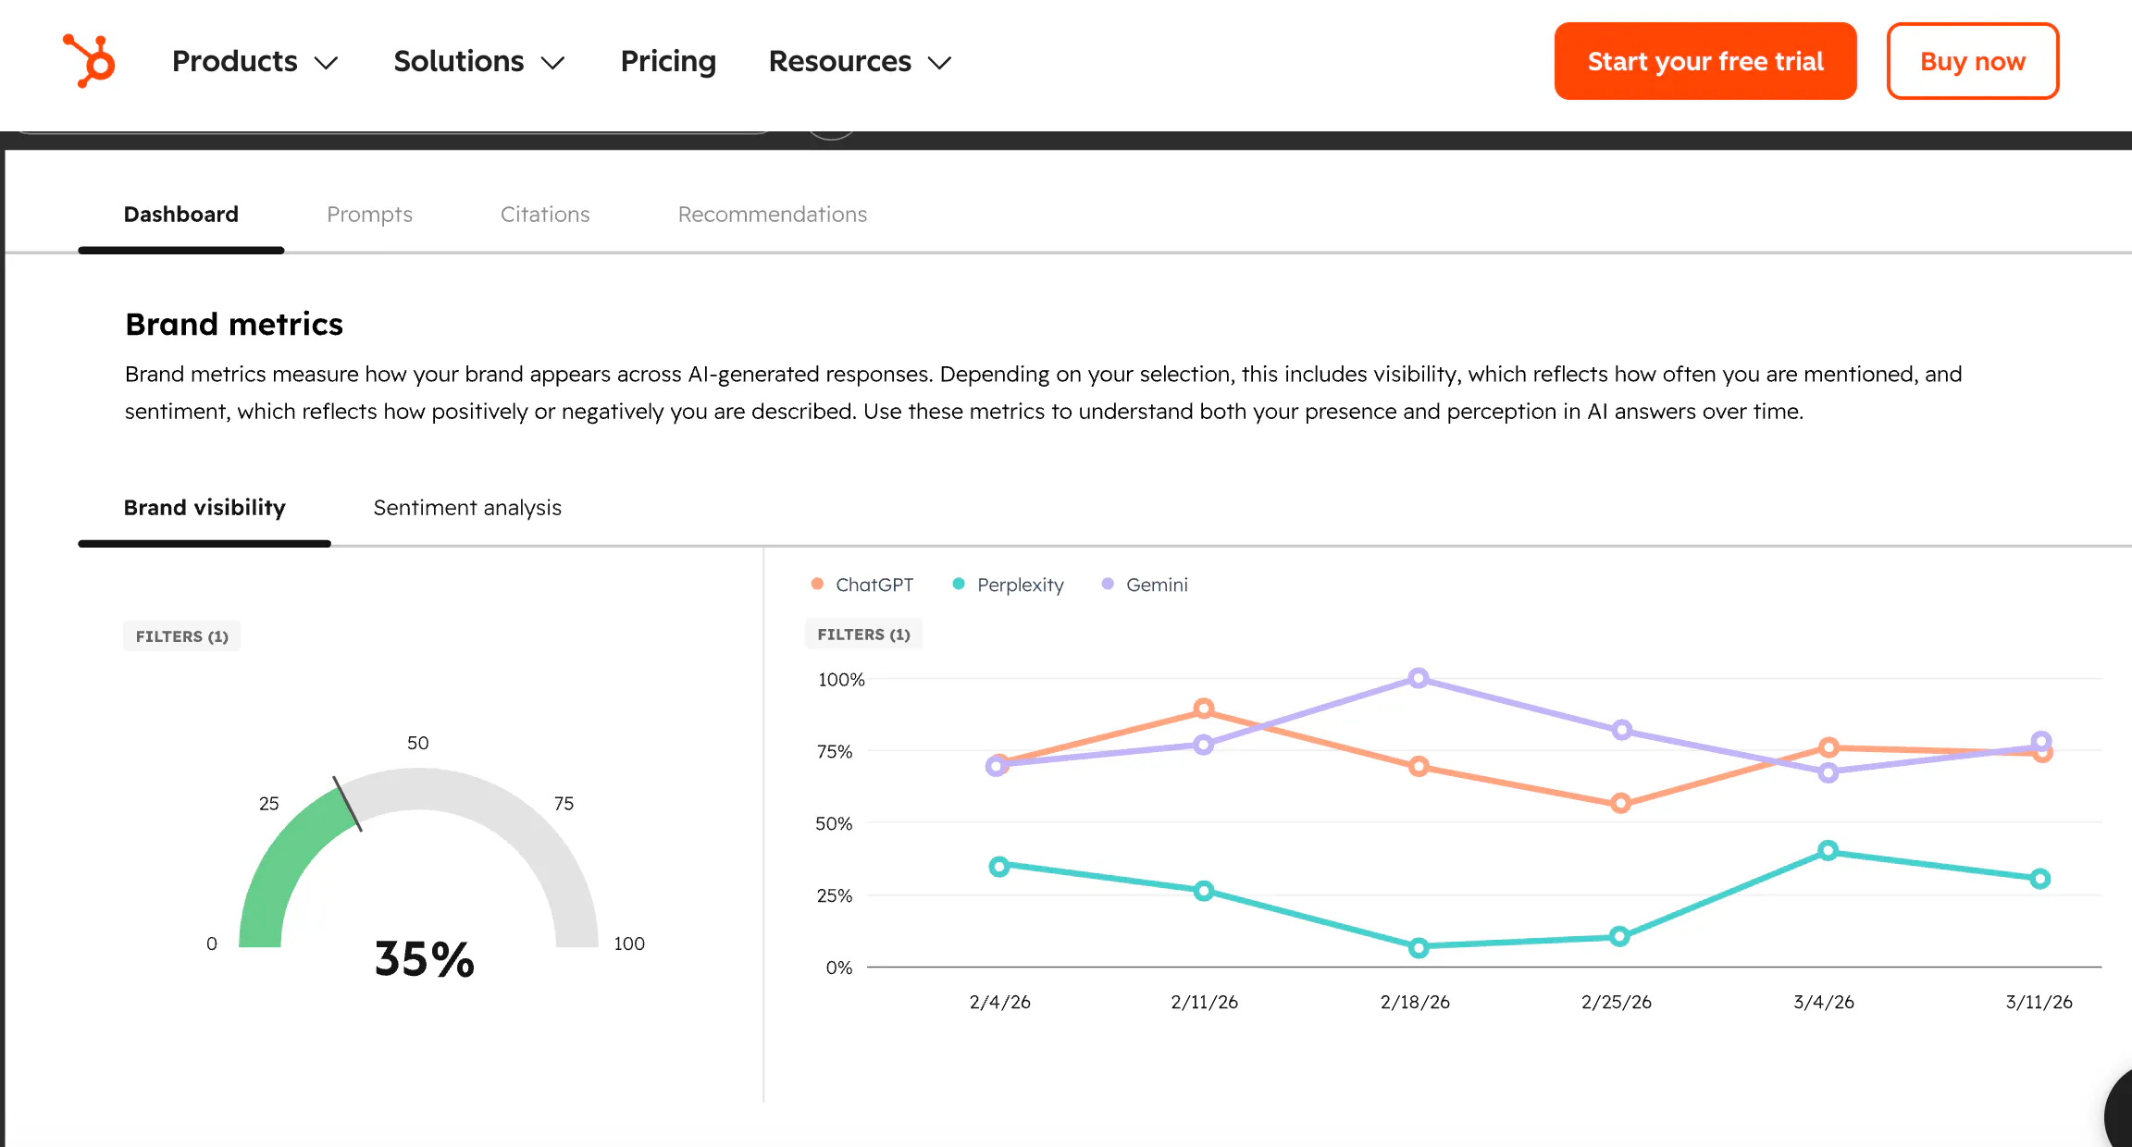The width and height of the screenshot is (2132, 1147).
Task: Expand the Resources menu
Action: [860, 61]
